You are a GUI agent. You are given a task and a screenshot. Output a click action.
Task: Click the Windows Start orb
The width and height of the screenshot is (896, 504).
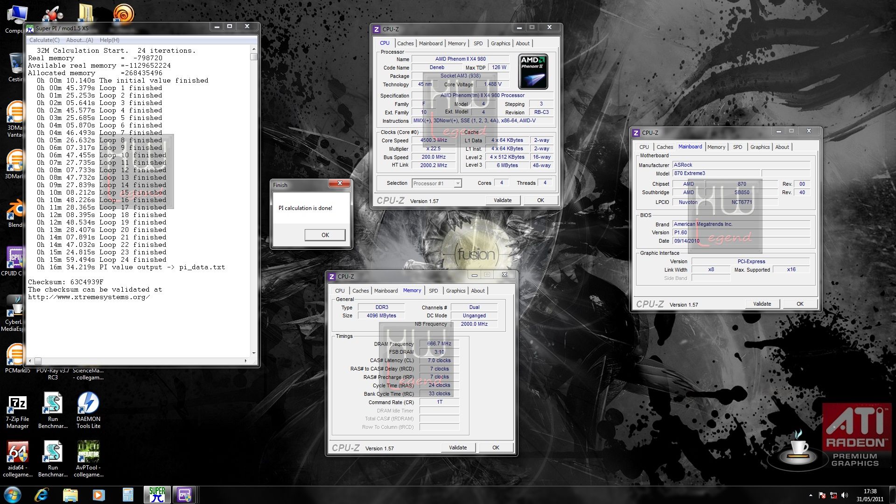(x=13, y=495)
